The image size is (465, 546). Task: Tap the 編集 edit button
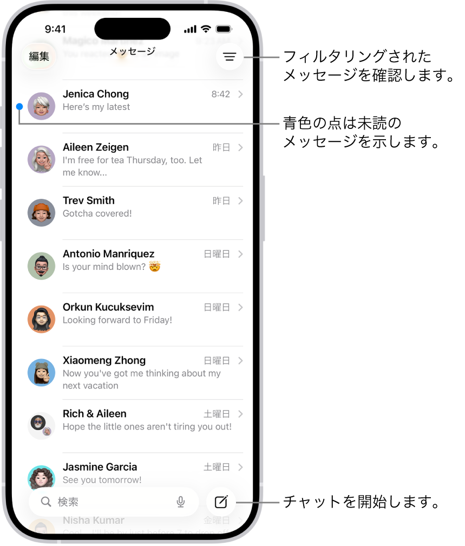pyautogui.click(x=39, y=56)
